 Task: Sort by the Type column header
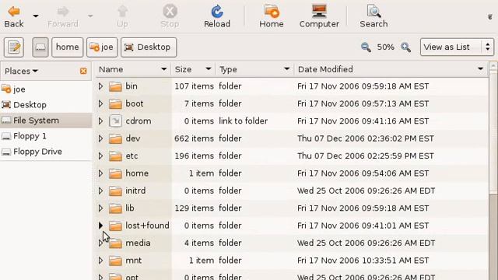255,69
